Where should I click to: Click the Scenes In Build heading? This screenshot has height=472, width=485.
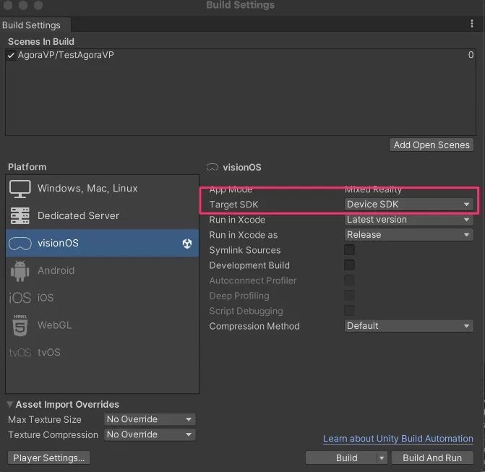click(41, 42)
